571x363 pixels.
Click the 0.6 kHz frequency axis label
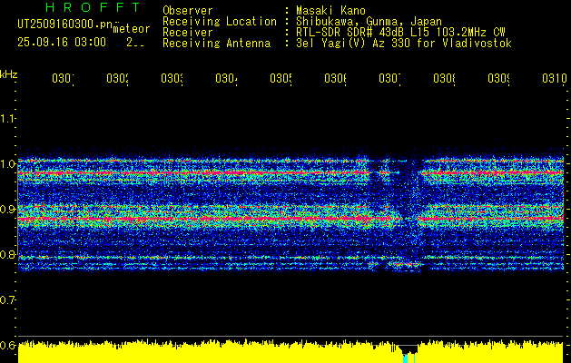click(7, 345)
